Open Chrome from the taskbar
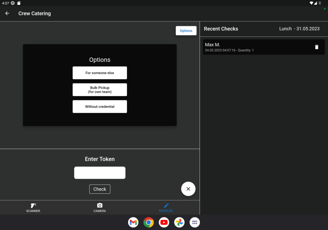Screen dimensions: 328x230 tap(149, 222)
